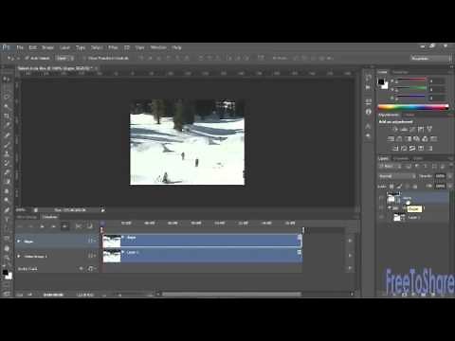The width and height of the screenshot is (455, 341).
Task: Add media to Video Group 1 track
Action: [x=350, y=256]
